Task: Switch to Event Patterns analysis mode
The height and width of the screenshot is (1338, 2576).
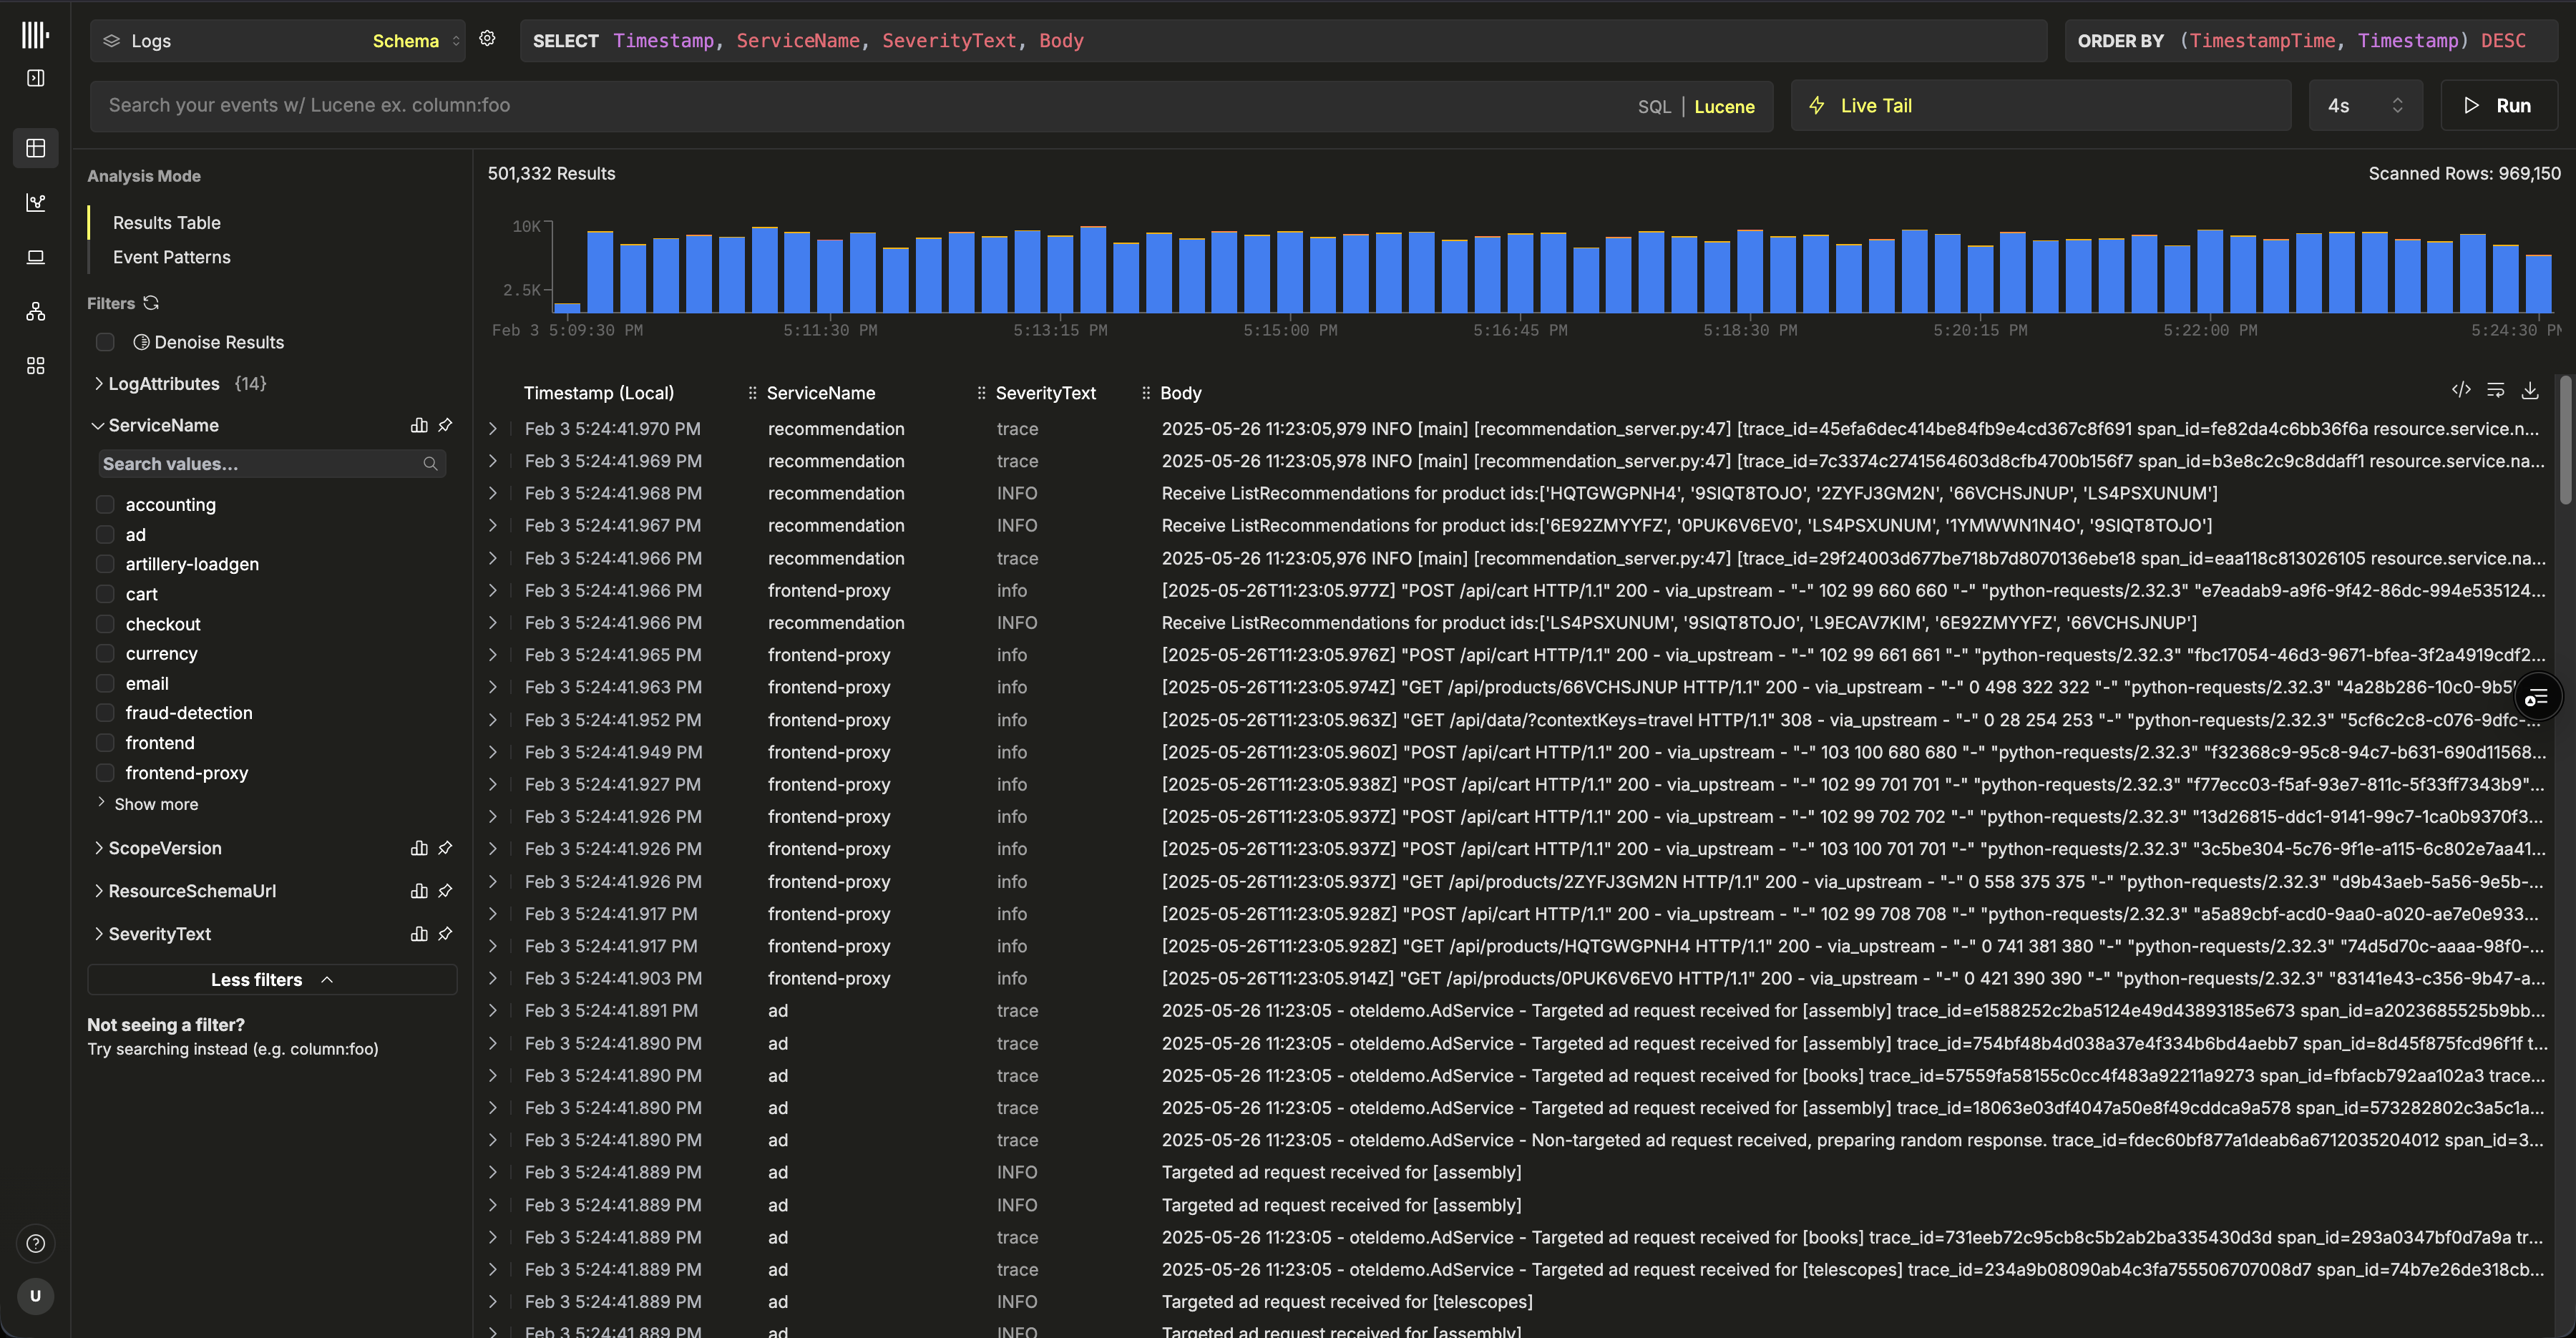Action: pos(171,257)
